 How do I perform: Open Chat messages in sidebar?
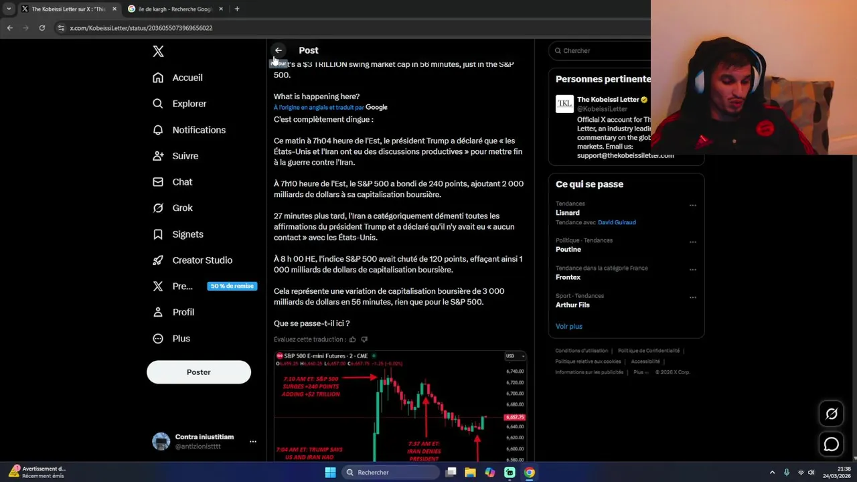click(x=172, y=182)
